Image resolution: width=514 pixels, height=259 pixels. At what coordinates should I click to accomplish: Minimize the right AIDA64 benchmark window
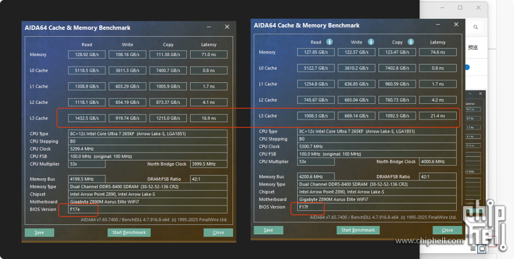tap(438, 25)
